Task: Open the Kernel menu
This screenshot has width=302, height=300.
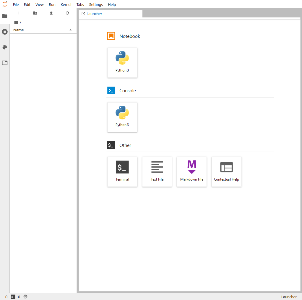Action: 66,4
